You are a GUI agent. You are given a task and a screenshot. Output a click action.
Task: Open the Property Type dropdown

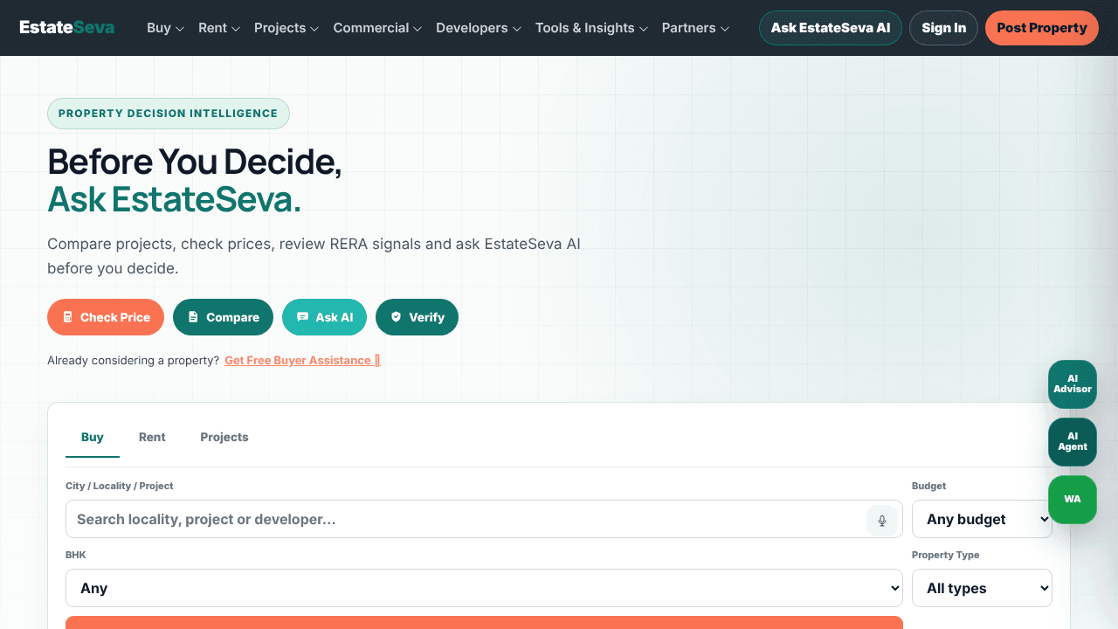point(982,588)
